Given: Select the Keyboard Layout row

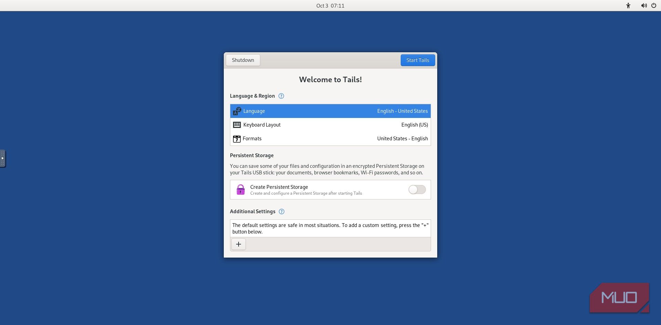Looking at the screenshot, I should [330, 125].
